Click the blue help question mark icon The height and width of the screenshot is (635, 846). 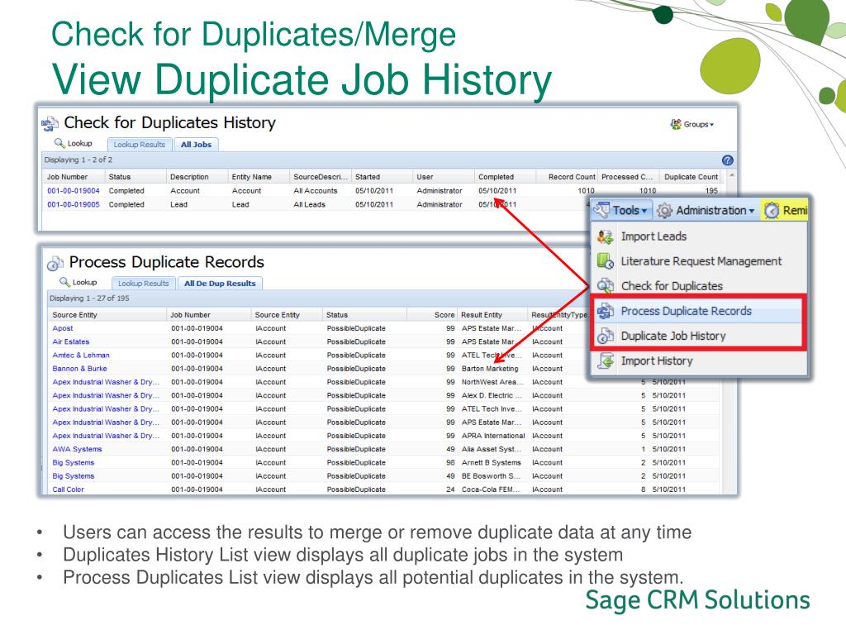pos(727,160)
